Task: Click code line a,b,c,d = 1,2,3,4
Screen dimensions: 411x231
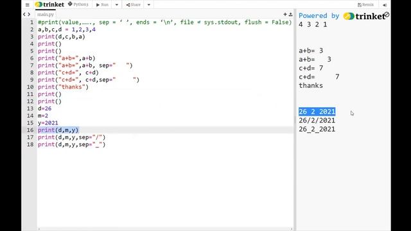Action: [67, 30]
